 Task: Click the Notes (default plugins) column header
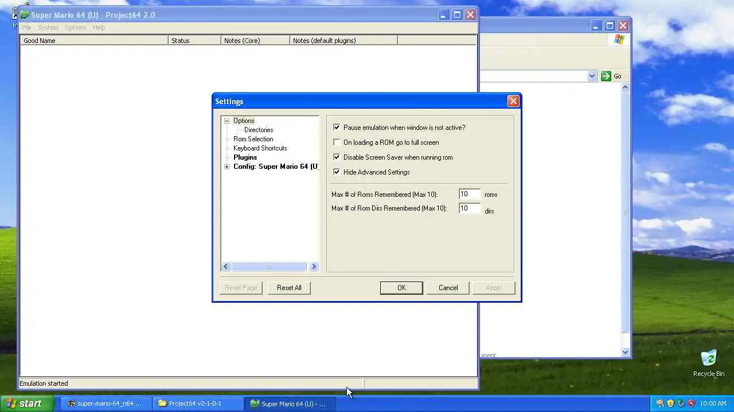(343, 41)
